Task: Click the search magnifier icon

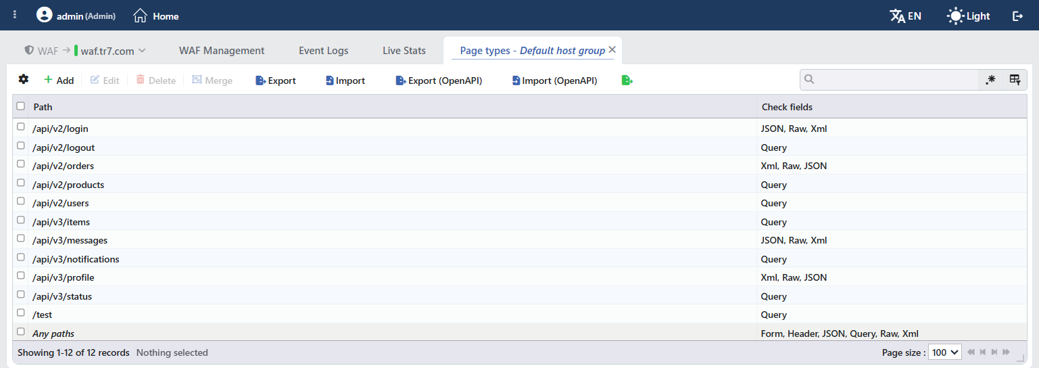Action: pyautogui.click(x=809, y=79)
